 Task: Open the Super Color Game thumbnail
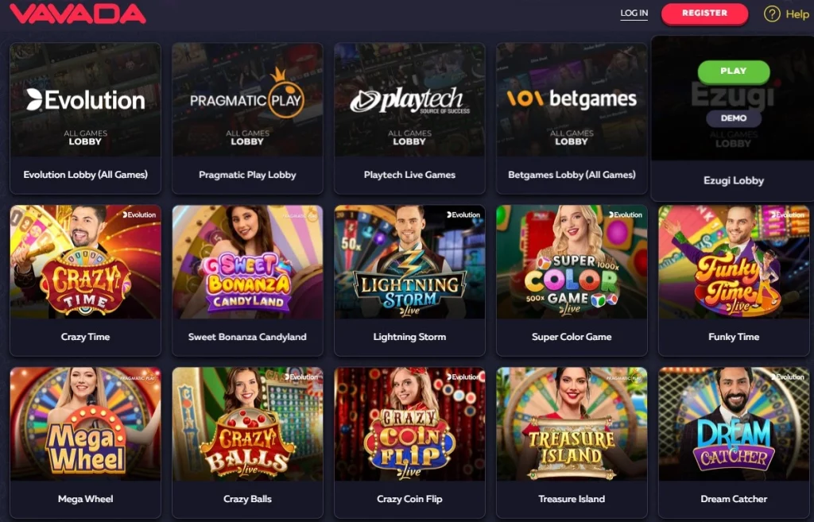572,262
